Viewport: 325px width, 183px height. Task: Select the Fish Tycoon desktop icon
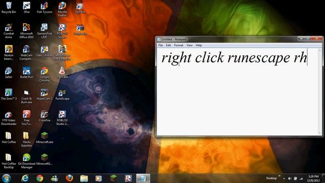pos(44,8)
